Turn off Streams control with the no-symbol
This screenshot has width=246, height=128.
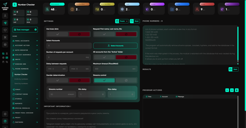coord(126,80)
